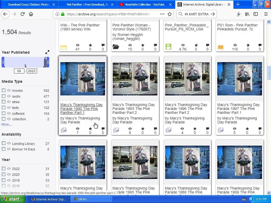Open Macy's Parade 1990 Pink Panther Part 1 link
Viewport: 271px width, 203px height.
(x=82, y=109)
